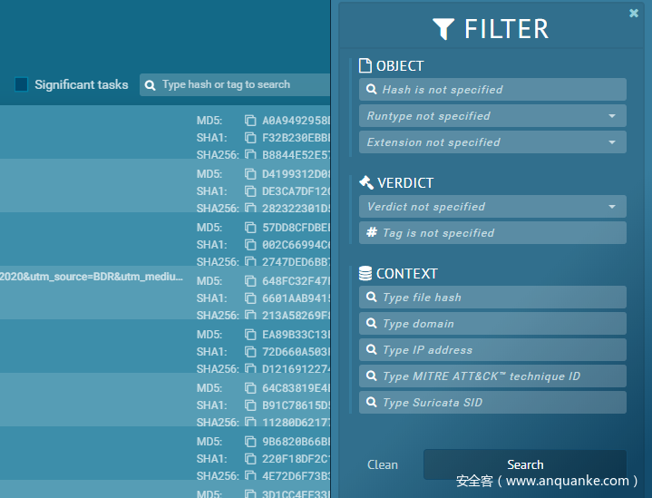This screenshot has height=498, width=652.
Task: Click the Type file hash field
Action: pos(492,298)
